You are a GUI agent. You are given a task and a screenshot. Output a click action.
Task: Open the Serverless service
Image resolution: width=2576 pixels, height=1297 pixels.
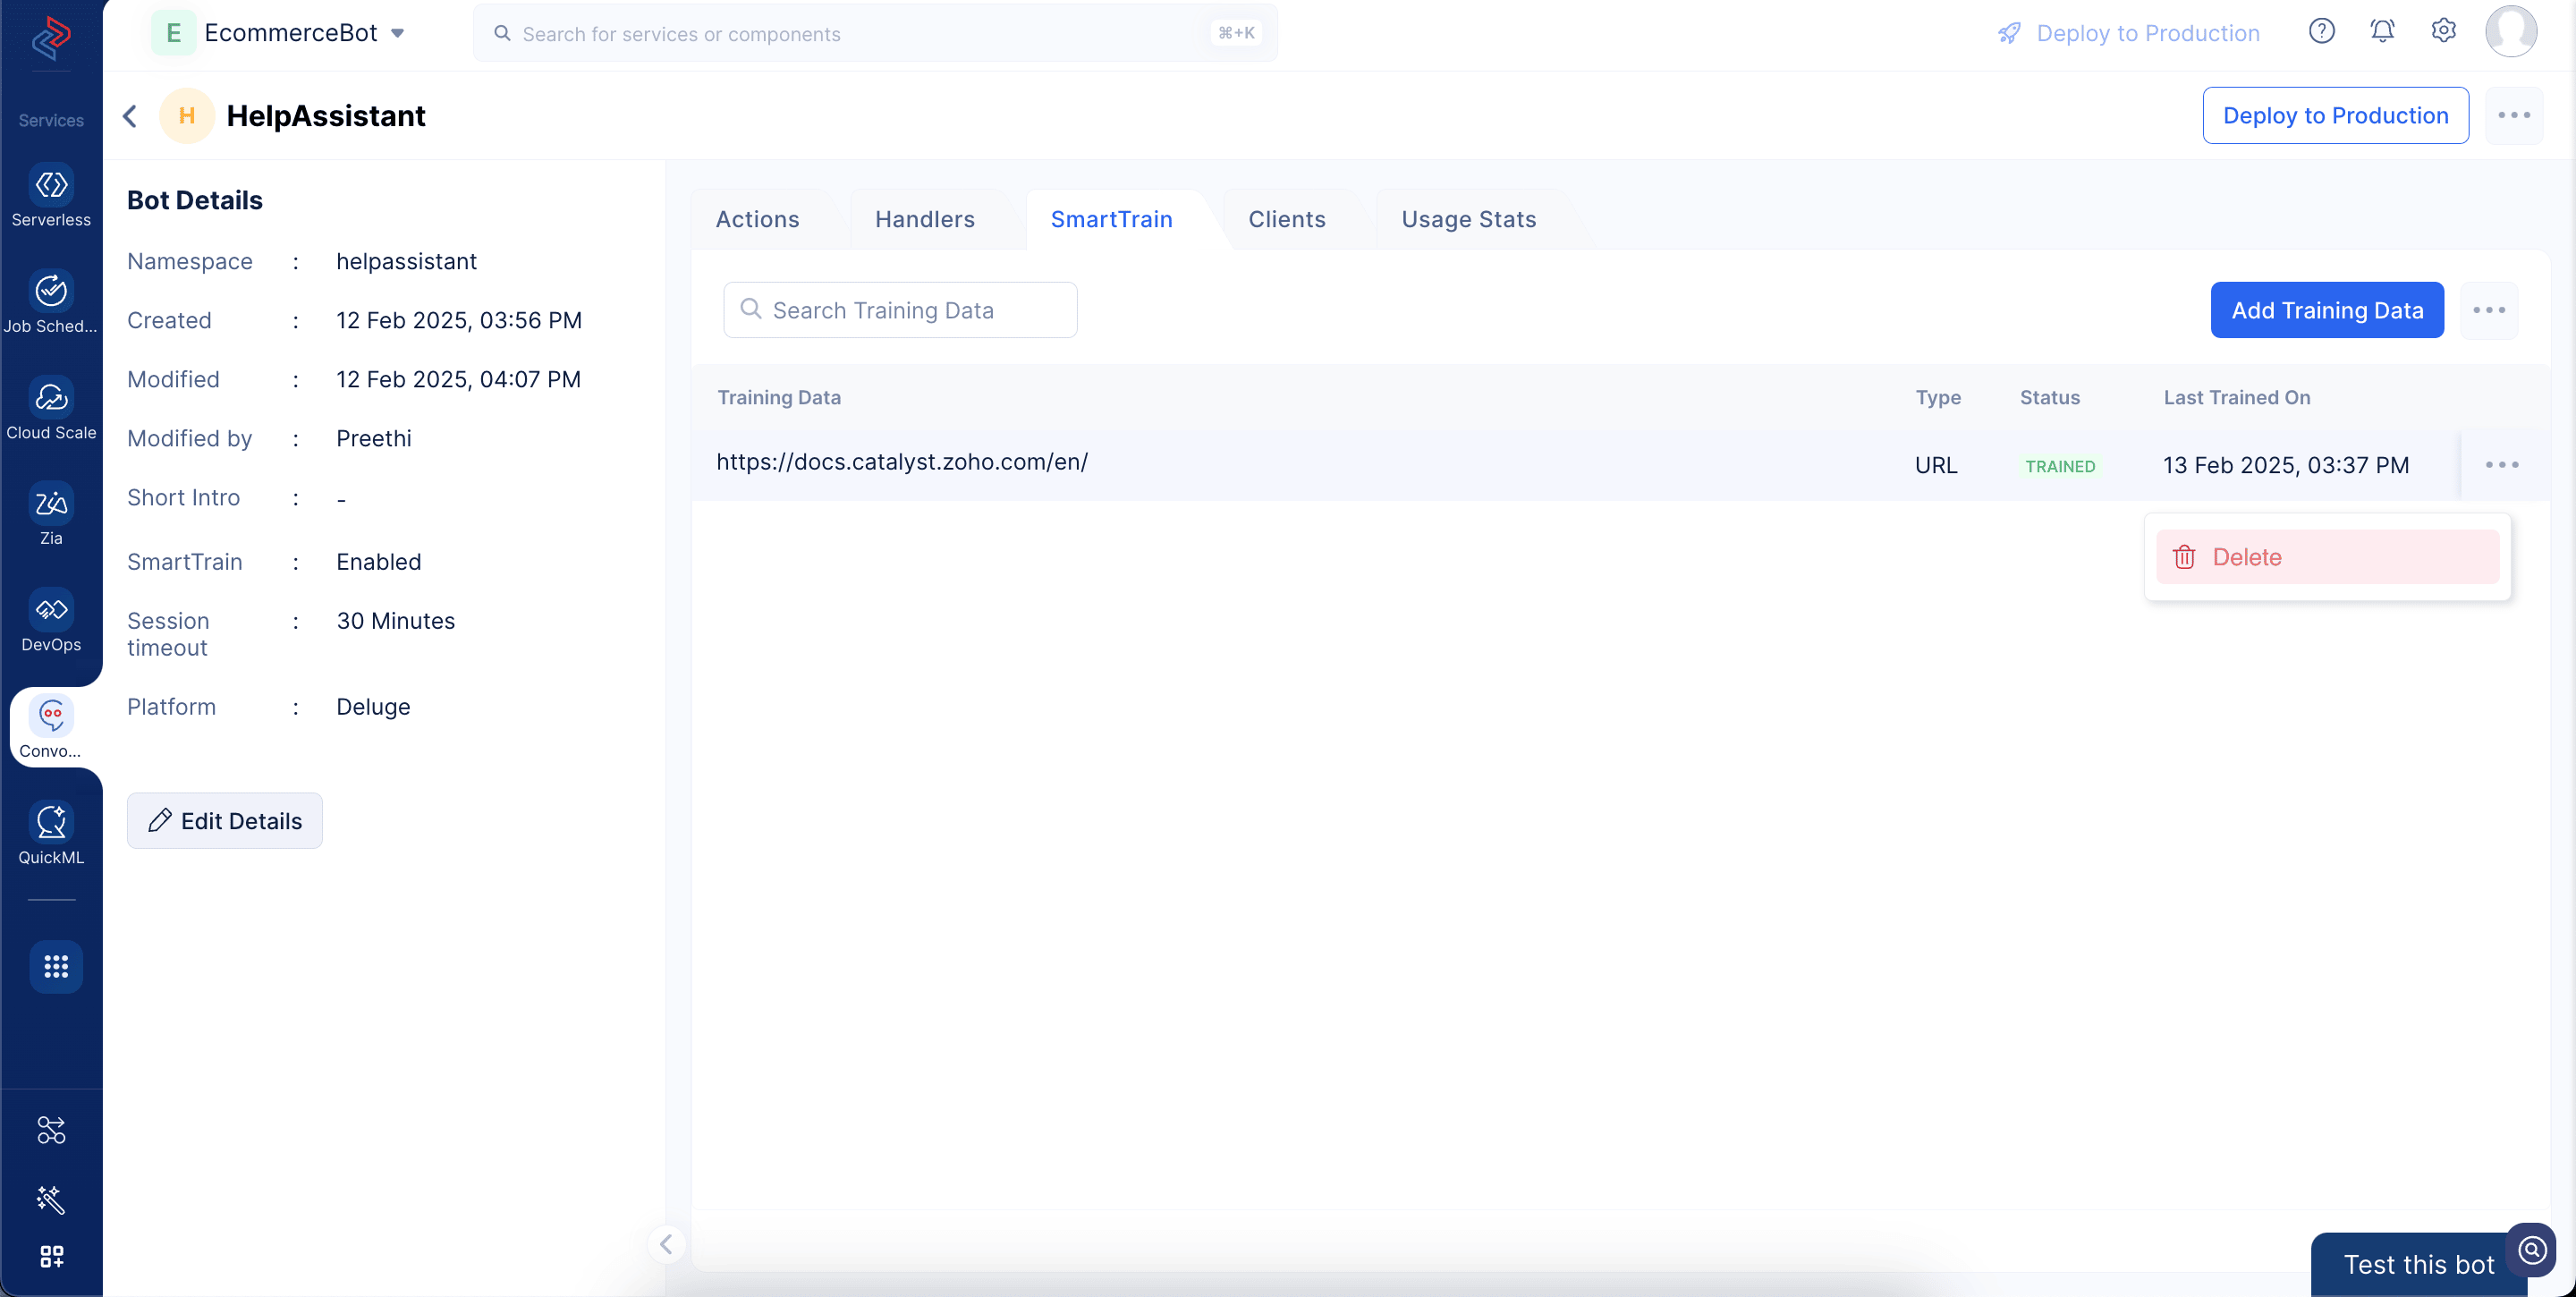[x=51, y=196]
